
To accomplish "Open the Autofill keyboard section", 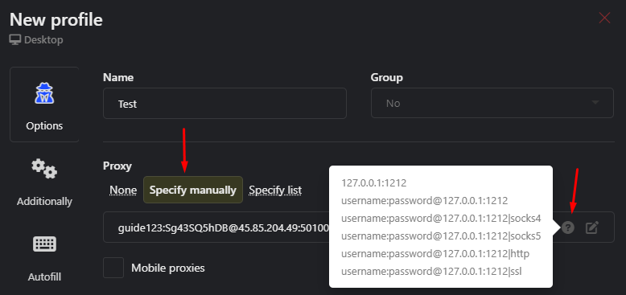I will click(x=44, y=257).
